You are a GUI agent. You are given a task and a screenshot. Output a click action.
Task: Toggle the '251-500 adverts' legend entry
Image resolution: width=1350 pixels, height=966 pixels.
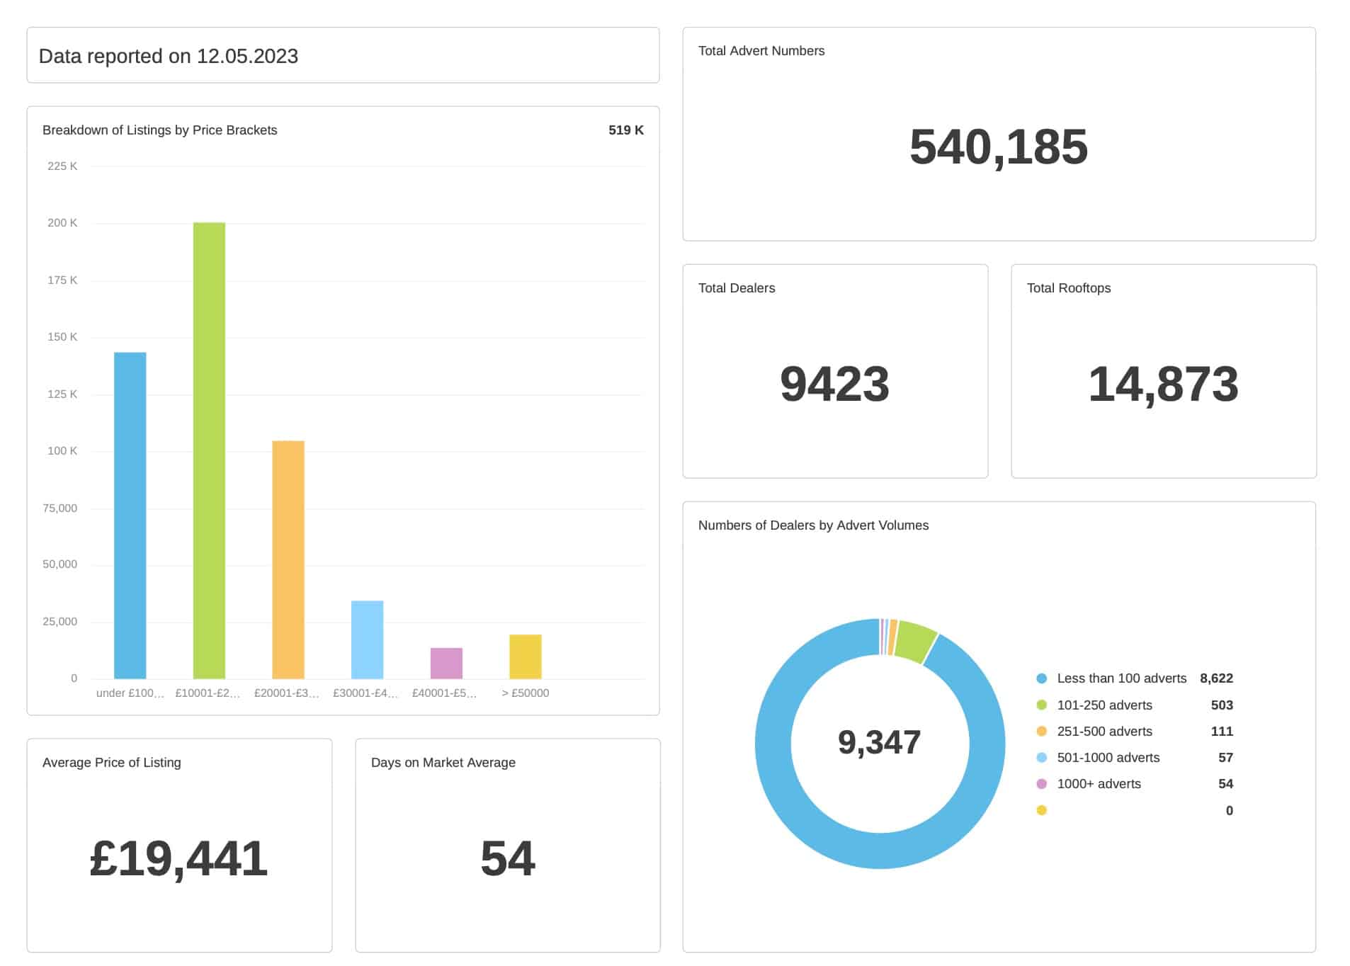tap(1104, 731)
